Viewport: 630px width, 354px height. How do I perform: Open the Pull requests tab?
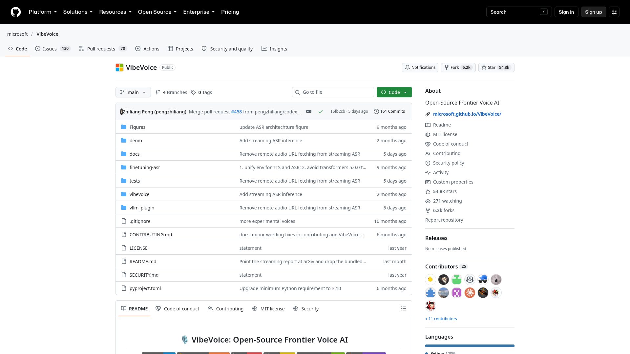click(103, 49)
